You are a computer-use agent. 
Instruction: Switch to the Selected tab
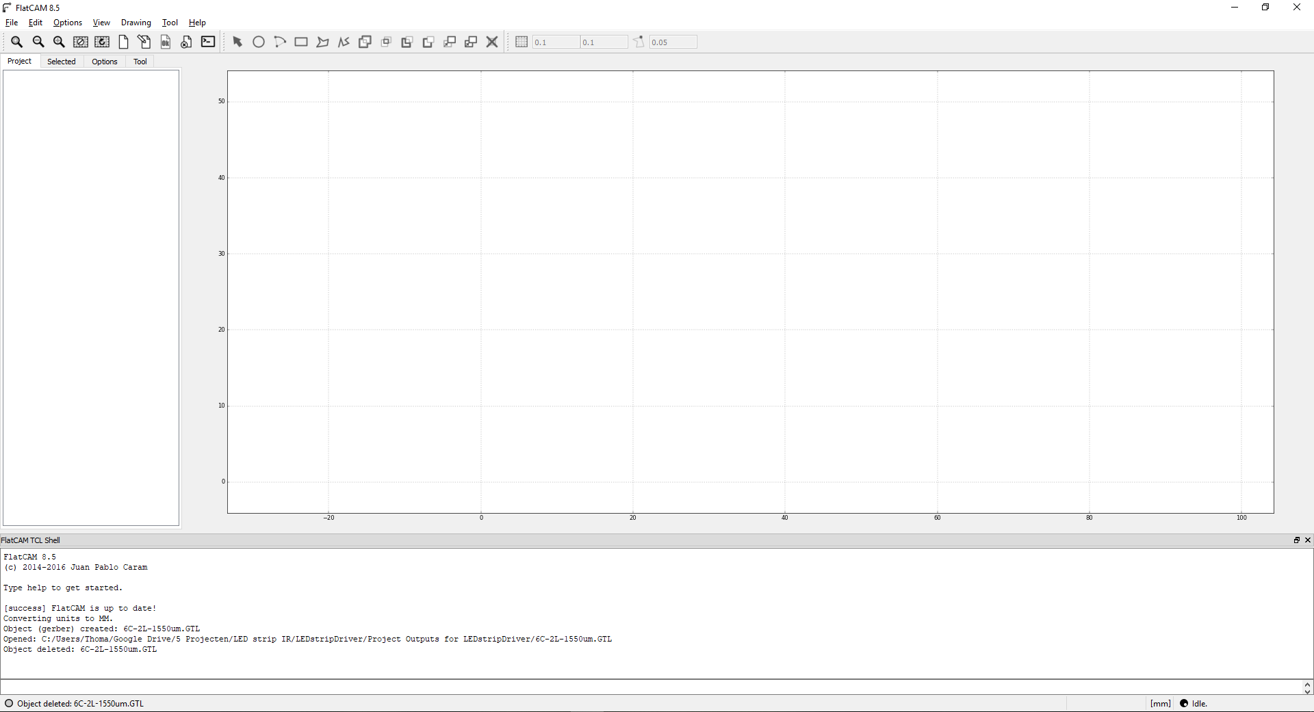tap(62, 62)
